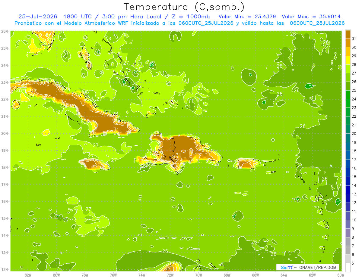Viewport: 362px width, 279px height.
Task: Click the '70W' longitude axis label
Action: 198,275
